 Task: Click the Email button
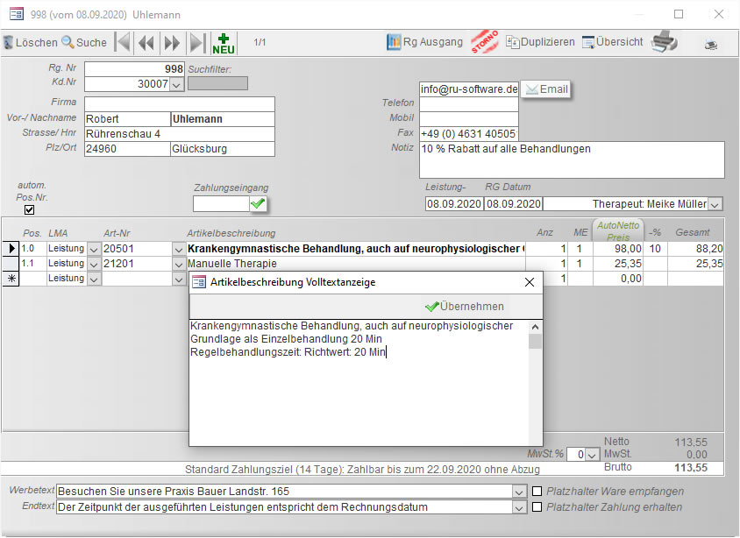tap(545, 89)
